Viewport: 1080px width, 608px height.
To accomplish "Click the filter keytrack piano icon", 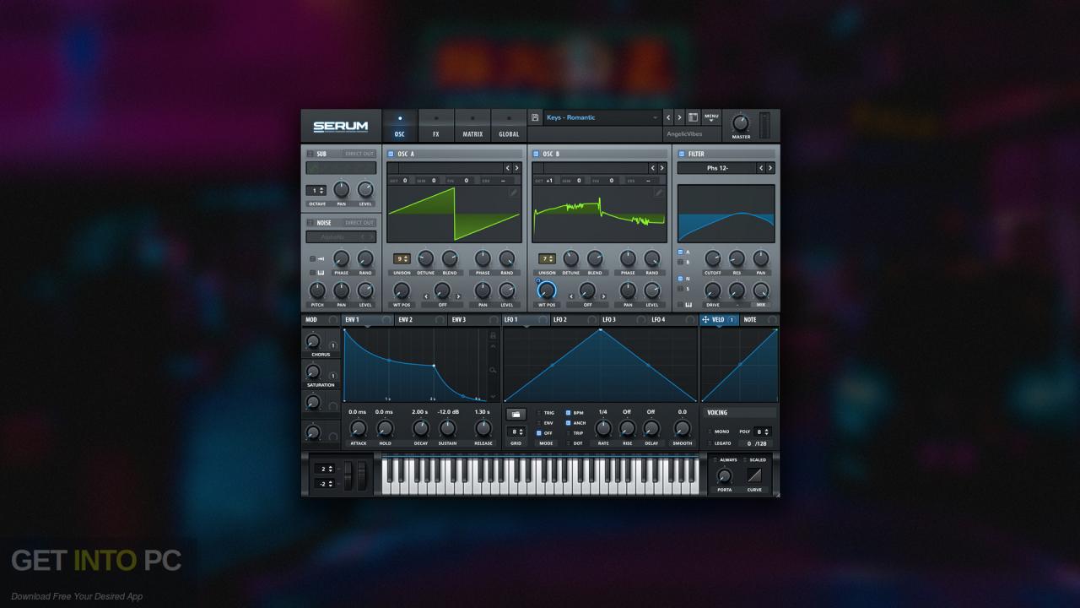I will pyautogui.click(x=688, y=305).
